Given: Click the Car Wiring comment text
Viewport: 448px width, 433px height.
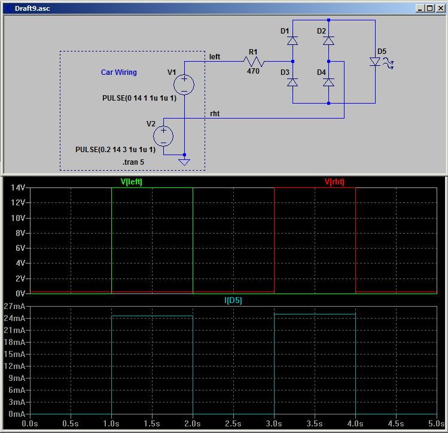Looking at the screenshot, I should pyautogui.click(x=119, y=72).
